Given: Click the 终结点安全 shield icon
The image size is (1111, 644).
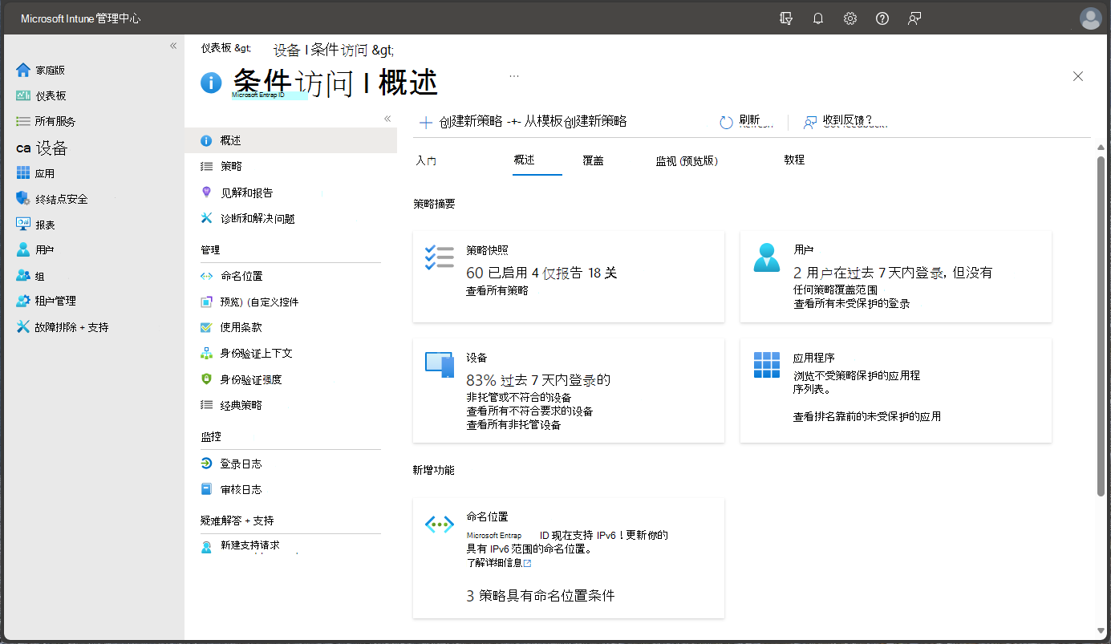Looking at the screenshot, I should [23, 199].
